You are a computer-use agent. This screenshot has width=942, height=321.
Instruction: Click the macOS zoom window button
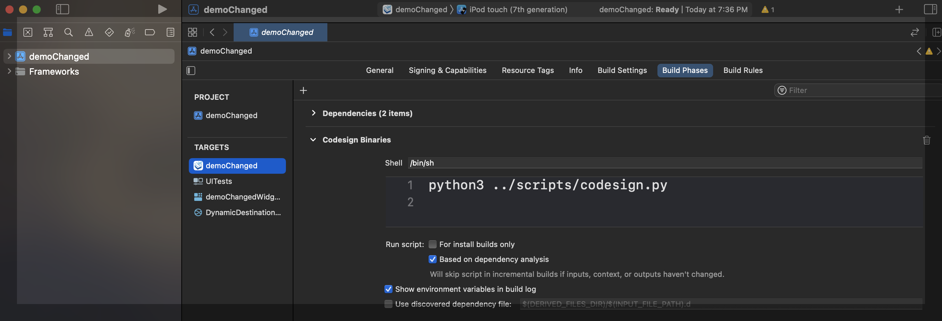tap(37, 10)
